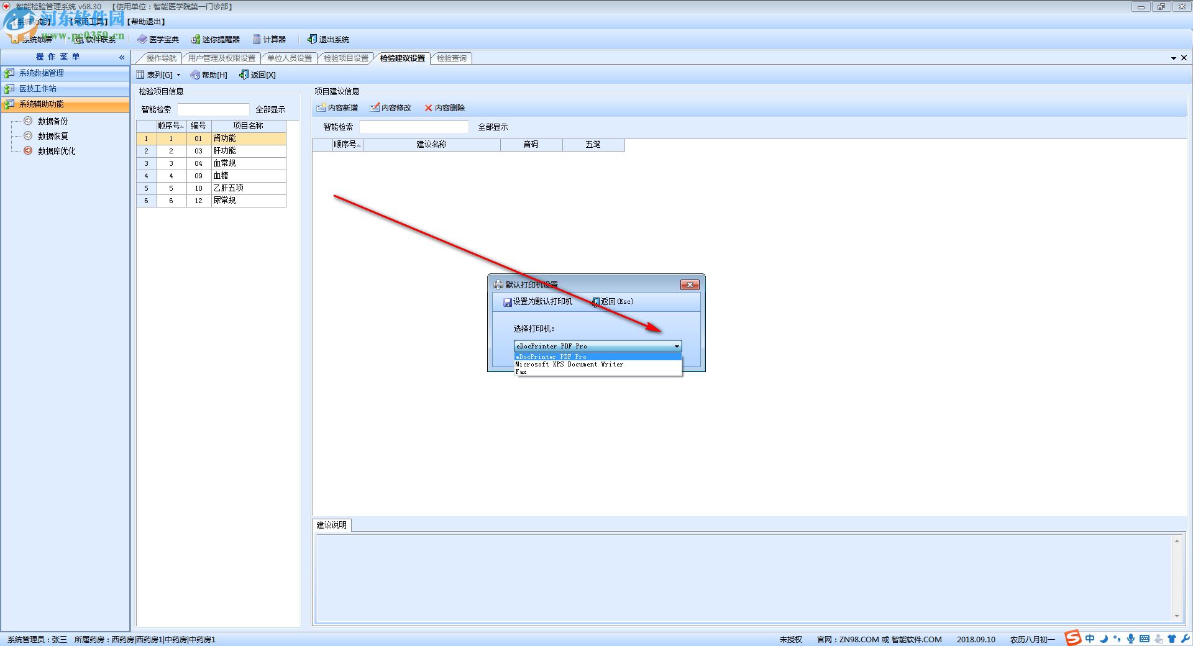Click the 帮助[H] help toolbar button
This screenshot has width=1193, height=646.
[209, 75]
